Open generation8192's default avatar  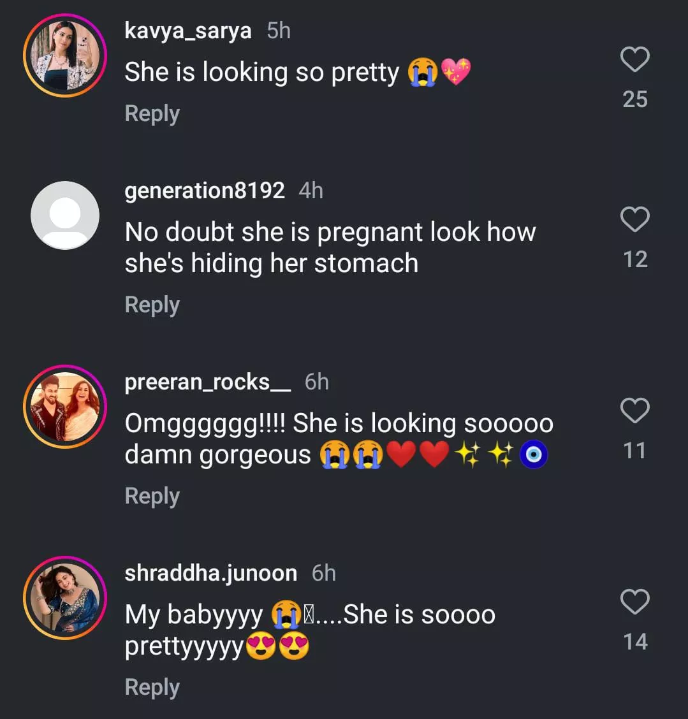point(65,215)
